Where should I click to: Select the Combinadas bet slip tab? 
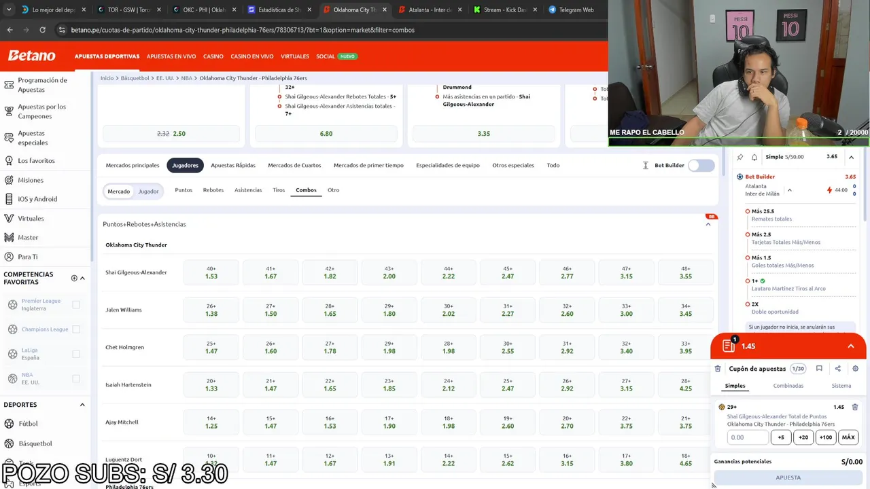point(788,386)
